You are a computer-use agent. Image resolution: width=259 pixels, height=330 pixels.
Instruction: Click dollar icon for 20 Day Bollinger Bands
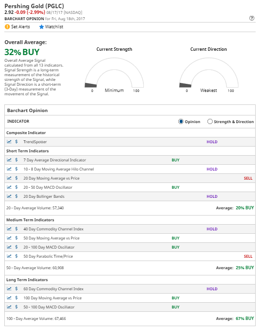(x=16, y=196)
